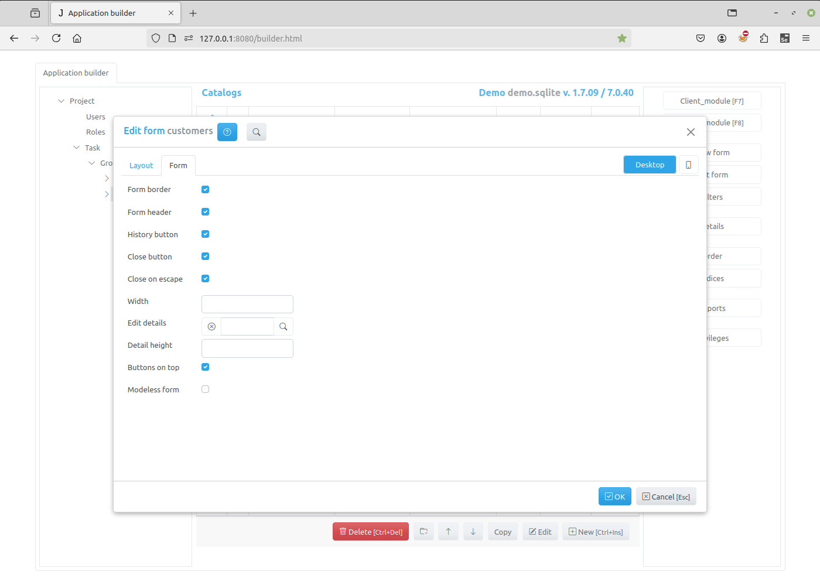This screenshot has height=578, width=820.
Task: Collapse the Task tree node
Action: point(76,148)
